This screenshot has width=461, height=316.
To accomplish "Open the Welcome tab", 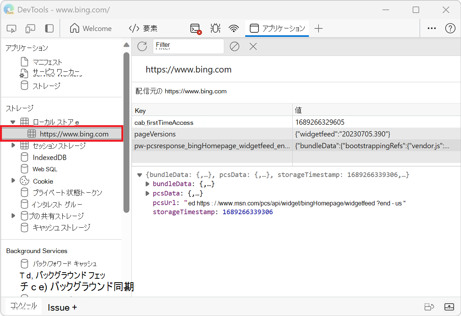I will [91, 28].
